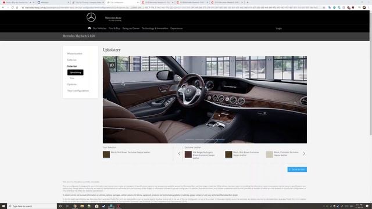Show next upholstery options with right chevron
Viewport: 372px width, 209px height.
pos(304,154)
